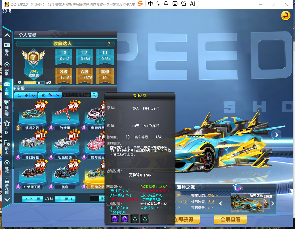Screen dimensions: 295x229
Task: Select the 梦幻序章 car card
Action: click(32, 145)
